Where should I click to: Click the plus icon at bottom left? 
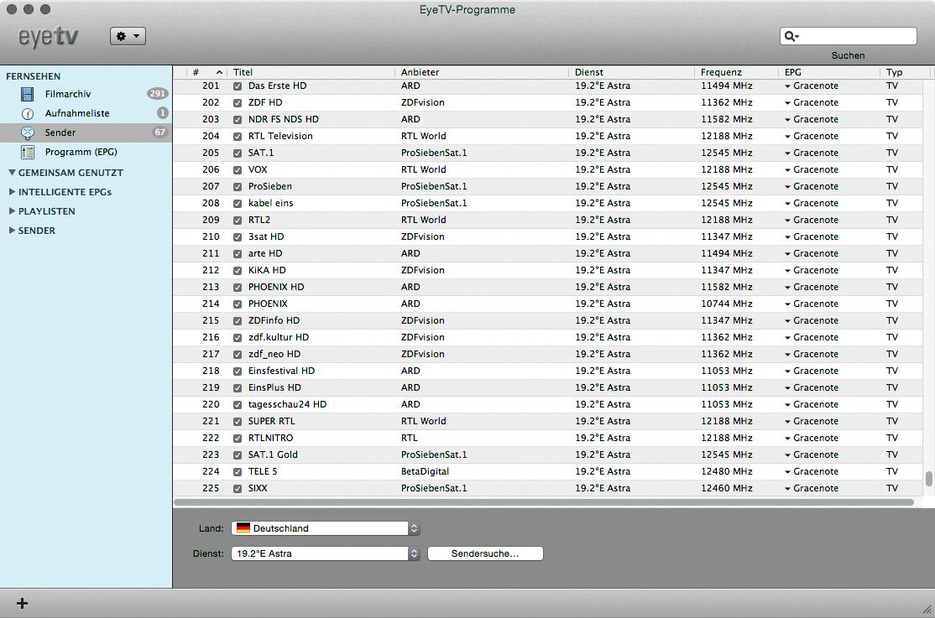pyautogui.click(x=22, y=603)
